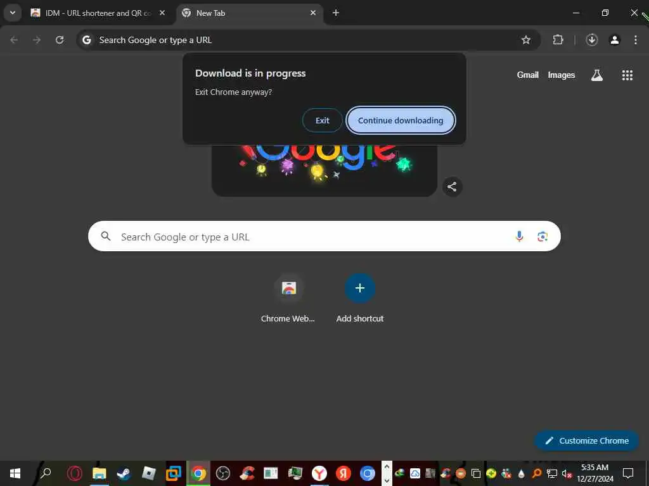
Task: Choose Continue downloading
Action: click(401, 120)
